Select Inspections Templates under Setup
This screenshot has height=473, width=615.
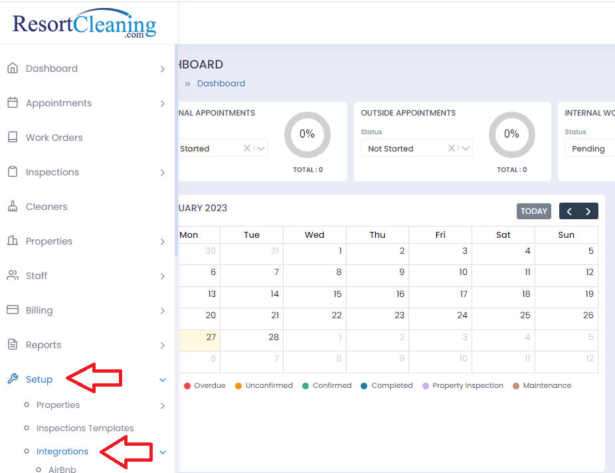85,428
